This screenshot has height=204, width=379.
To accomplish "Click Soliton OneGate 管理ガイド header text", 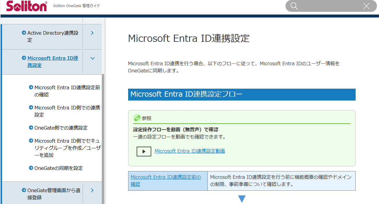I will tap(77, 6).
